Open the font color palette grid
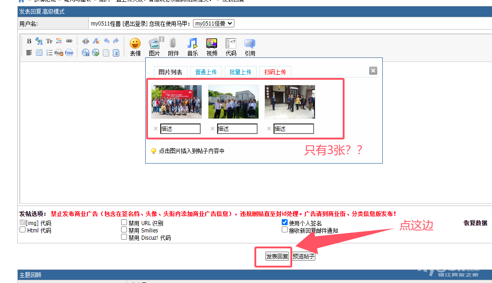The width and height of the screenshot is (492, 283). [59, 41]
